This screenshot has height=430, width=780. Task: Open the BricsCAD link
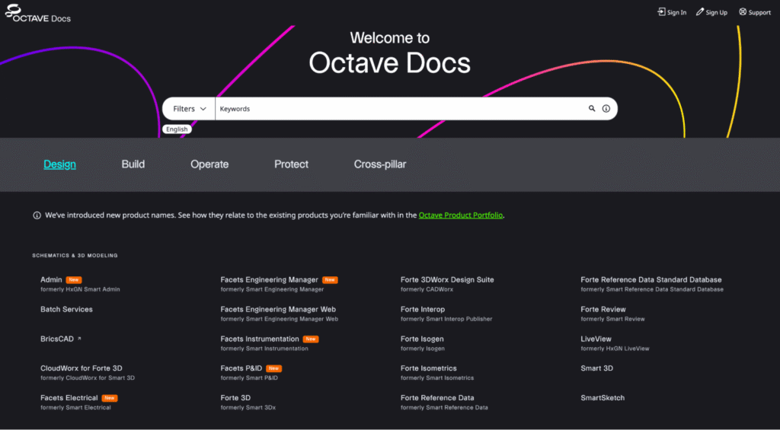click(x=56, y=339)
